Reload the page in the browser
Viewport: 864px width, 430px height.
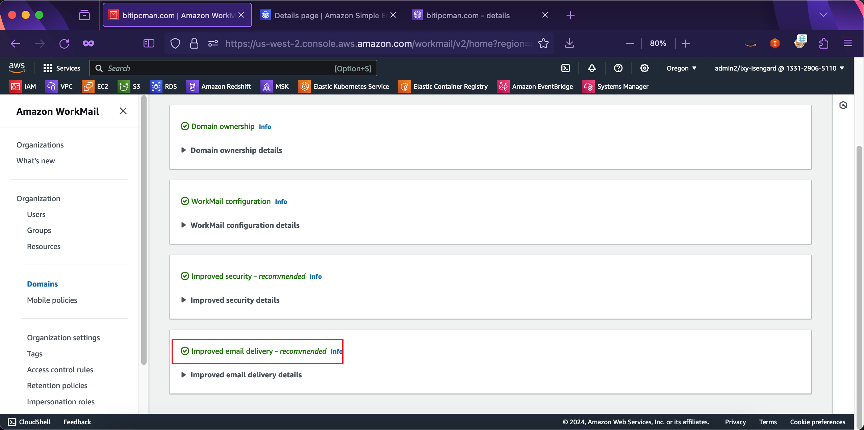pyautogui.click(x=64, y=44)
